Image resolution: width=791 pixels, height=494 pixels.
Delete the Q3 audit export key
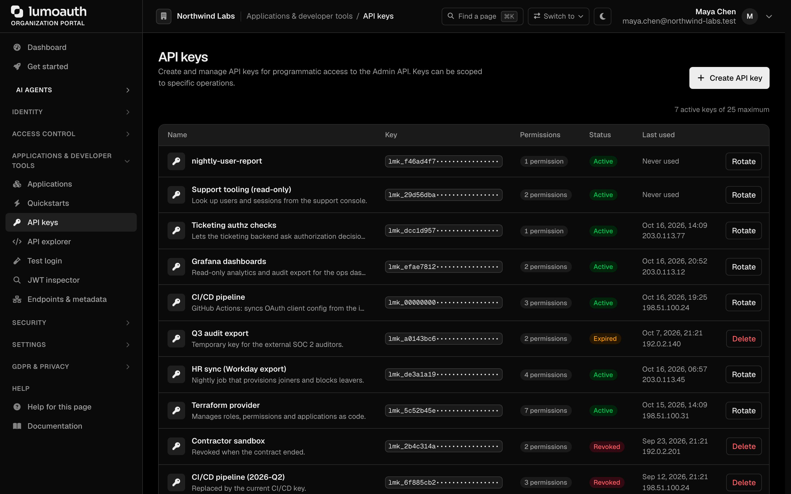coord(743,339)
